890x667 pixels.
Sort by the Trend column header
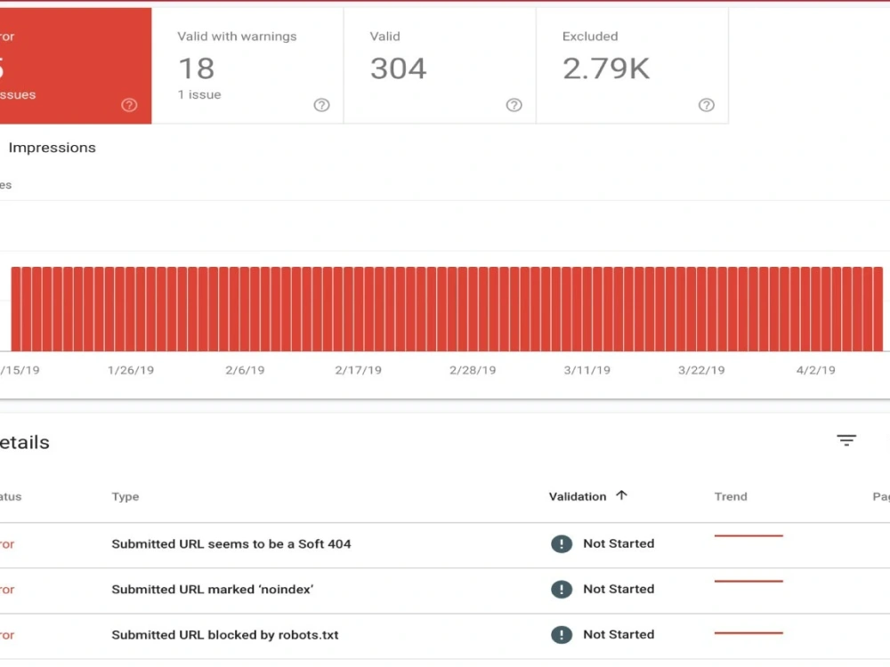731,496
